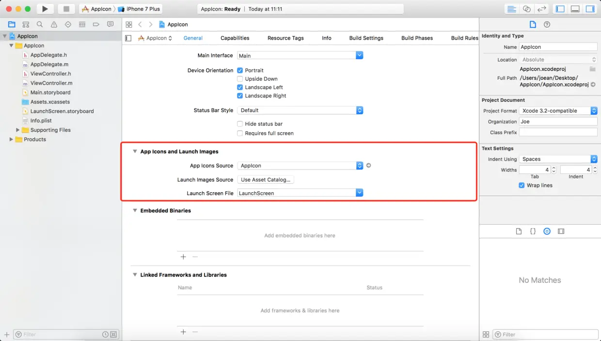Collapse the Embedded Binaries section
Screen dimensions: 601x341
135,211
